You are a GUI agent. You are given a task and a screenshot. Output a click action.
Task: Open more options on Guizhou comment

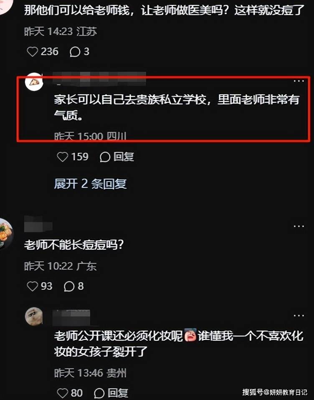(299, 316)
